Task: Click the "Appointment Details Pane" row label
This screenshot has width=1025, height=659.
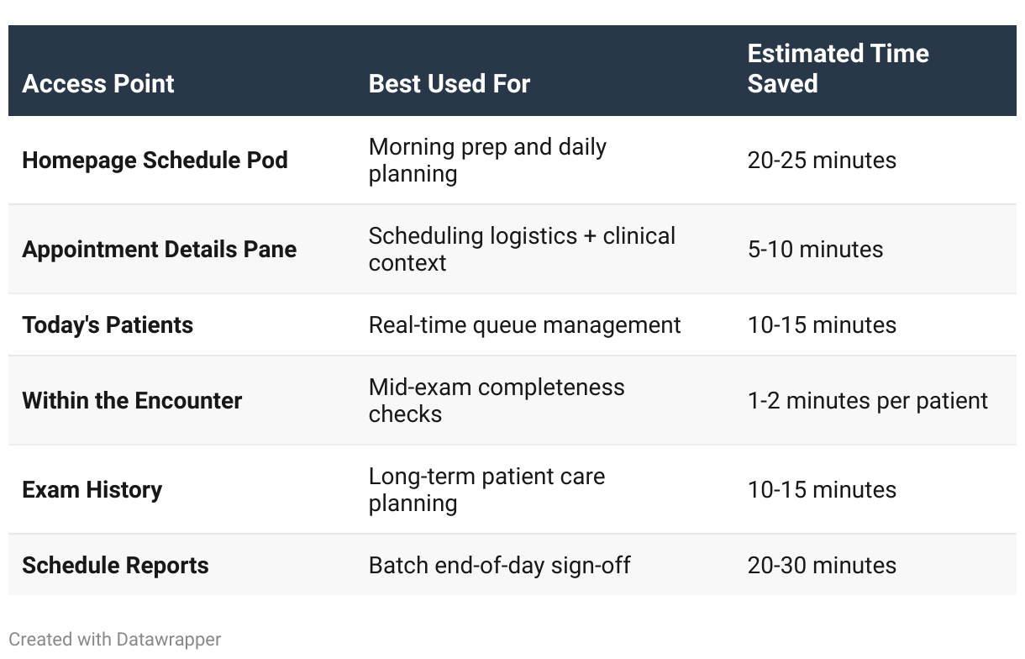Action: click(159, 250)
